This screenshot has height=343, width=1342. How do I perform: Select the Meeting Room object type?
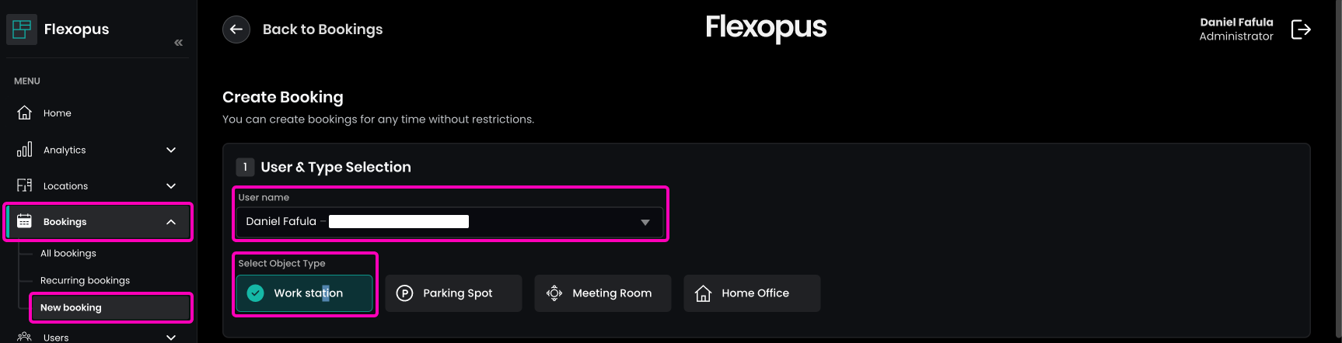(x=603, y=293)
